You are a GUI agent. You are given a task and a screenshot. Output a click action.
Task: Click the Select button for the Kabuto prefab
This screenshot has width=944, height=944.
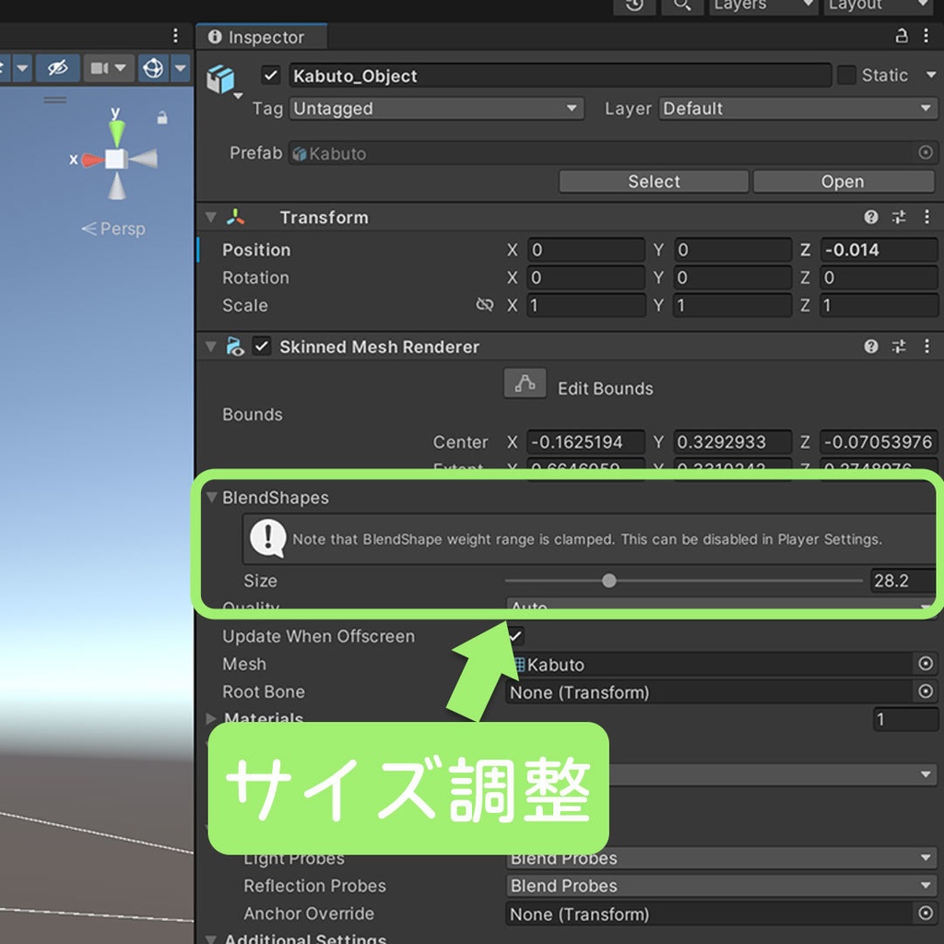tap(653, 181)
